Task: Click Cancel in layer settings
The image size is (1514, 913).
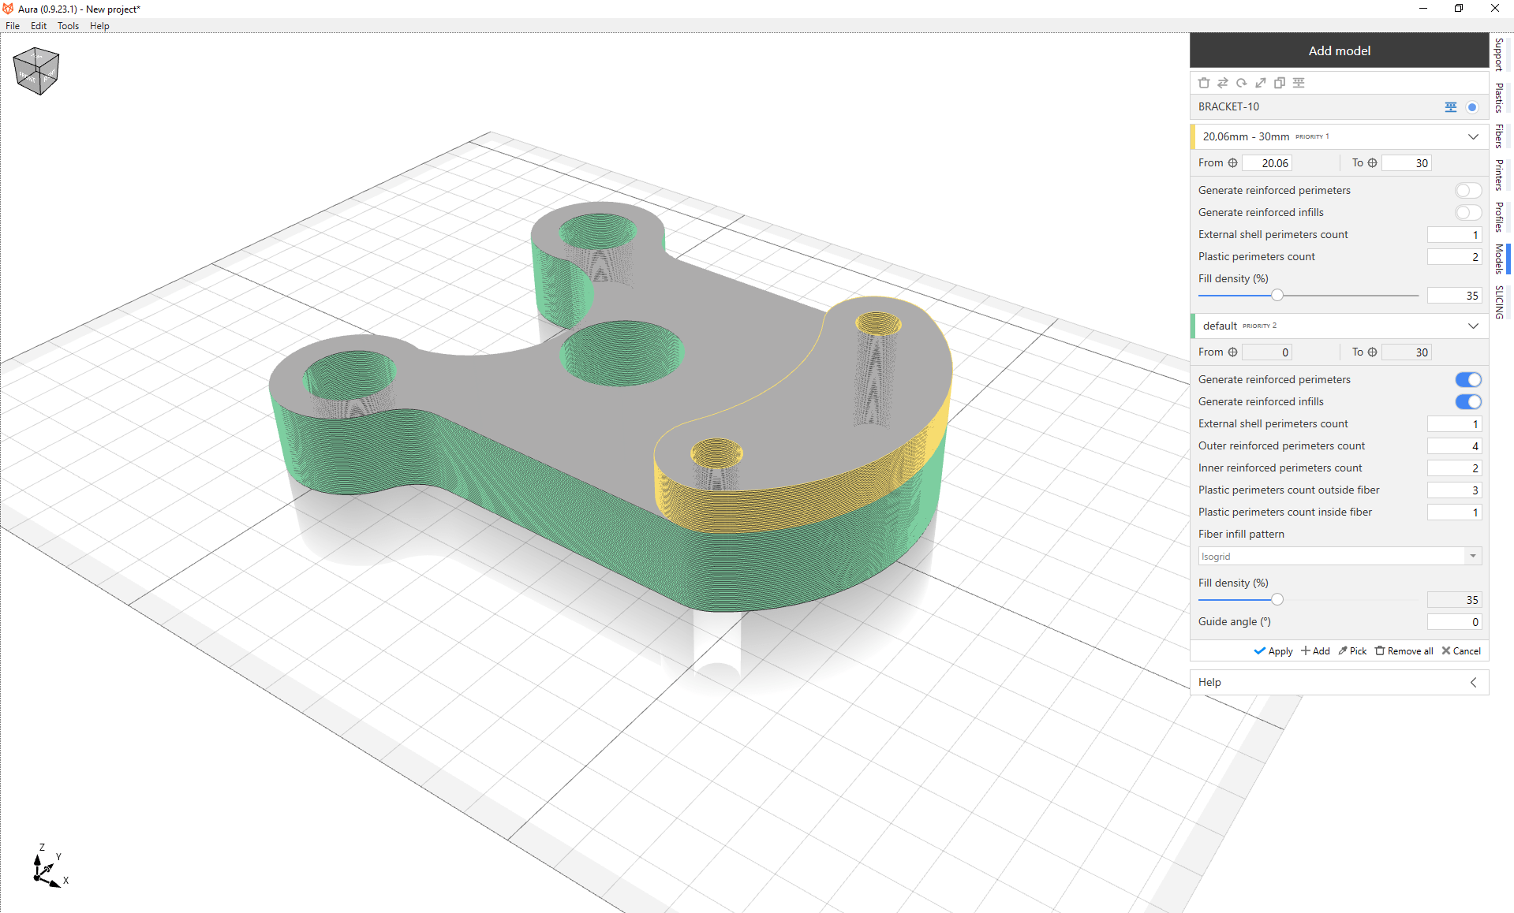Action: (1461, 651)
